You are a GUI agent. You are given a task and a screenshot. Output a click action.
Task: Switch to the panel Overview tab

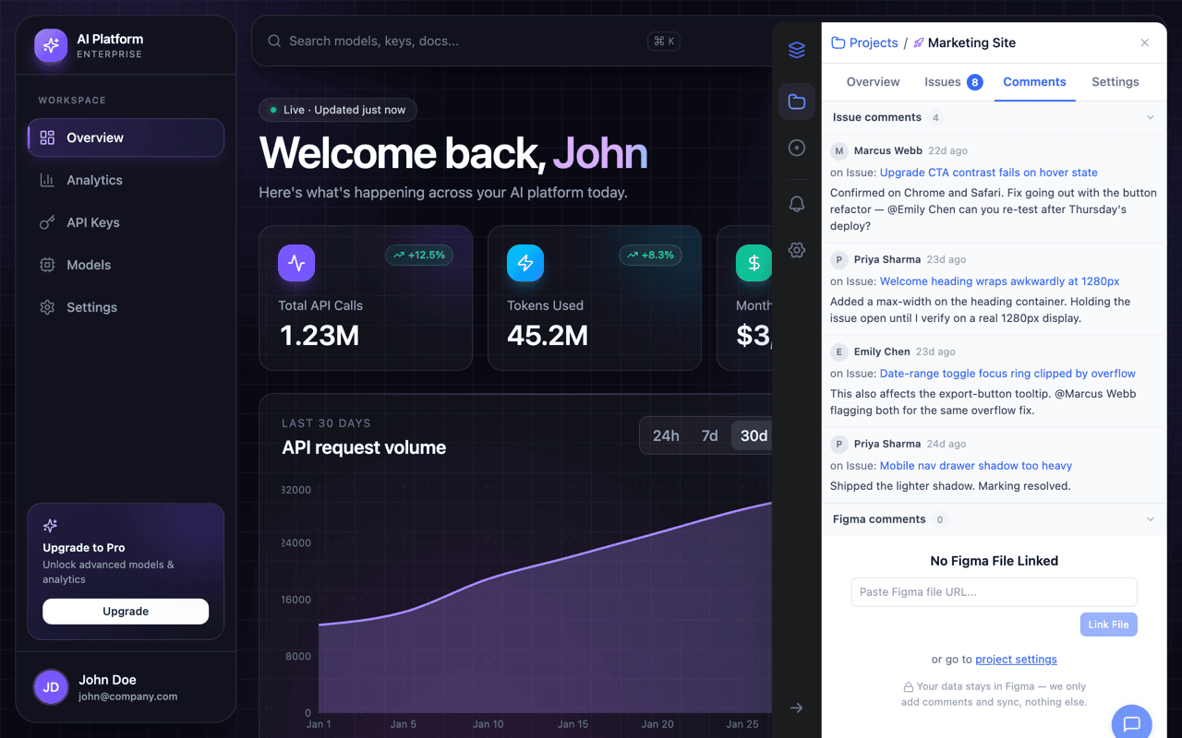[x=873, y=82]
